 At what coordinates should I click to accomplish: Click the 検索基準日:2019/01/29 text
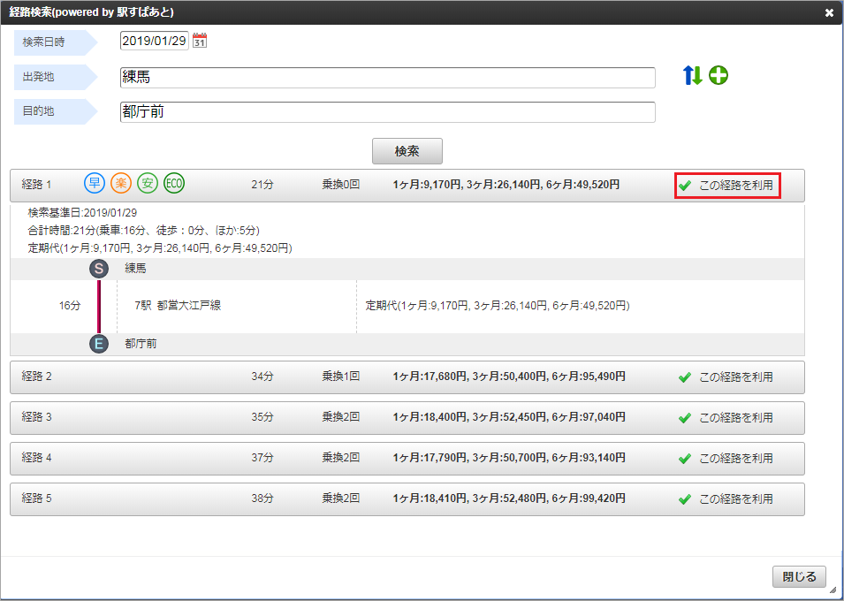[82, 213]
